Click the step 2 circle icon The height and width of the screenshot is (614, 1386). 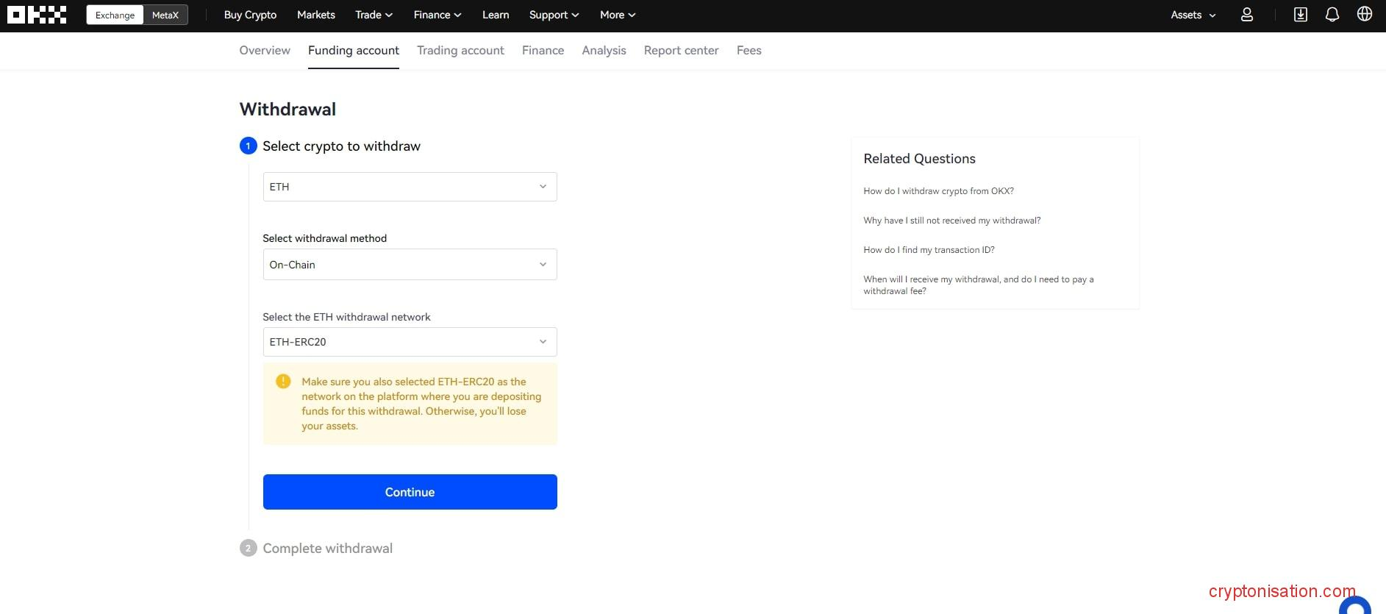click(248, 549)
